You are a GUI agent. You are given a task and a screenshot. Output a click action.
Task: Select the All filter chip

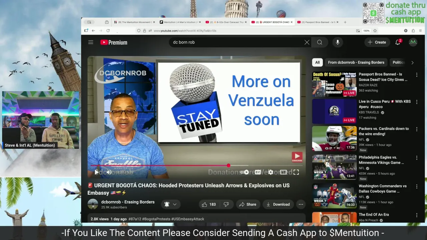point(317,62)
